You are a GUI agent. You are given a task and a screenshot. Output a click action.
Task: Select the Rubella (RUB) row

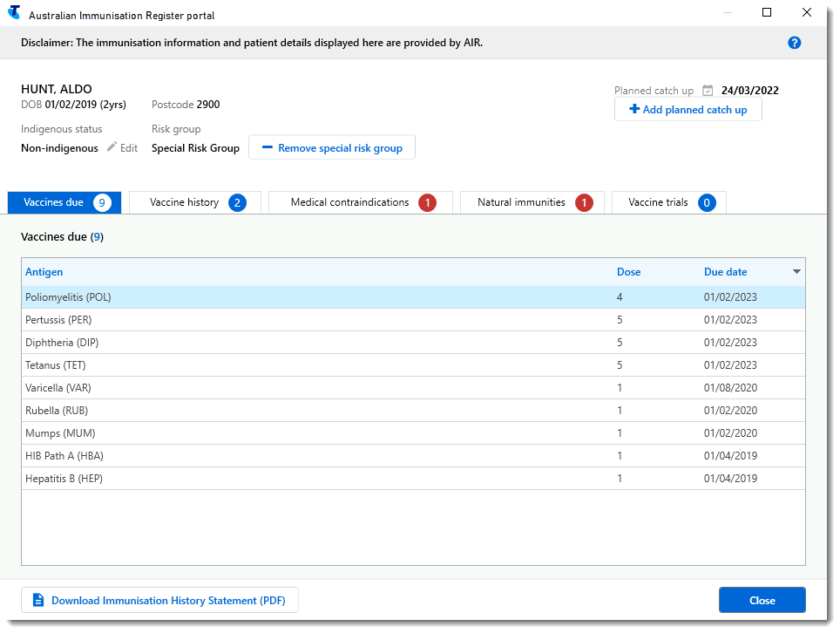pos(413,411)
